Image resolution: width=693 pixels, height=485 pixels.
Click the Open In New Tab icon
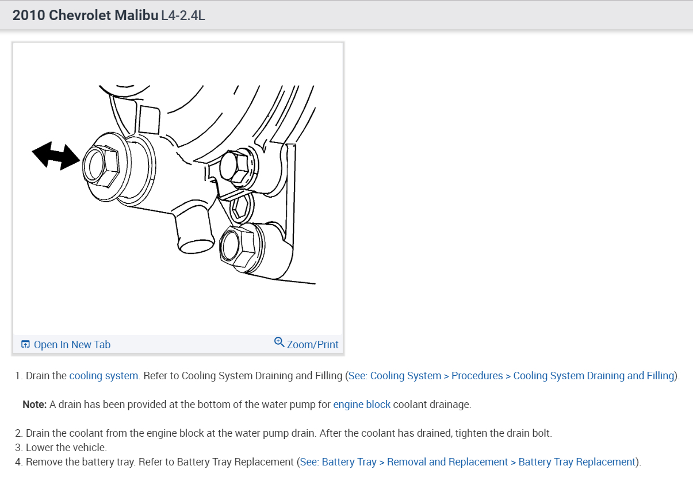pos(25,344)
